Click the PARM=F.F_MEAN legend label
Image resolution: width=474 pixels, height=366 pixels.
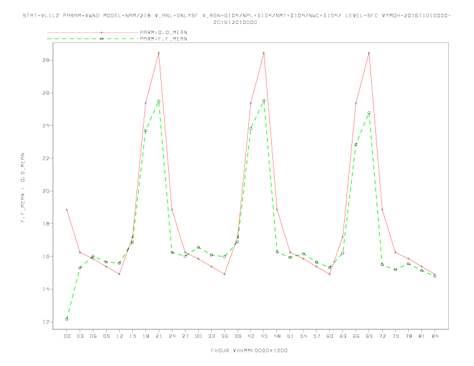click(163, 39)
